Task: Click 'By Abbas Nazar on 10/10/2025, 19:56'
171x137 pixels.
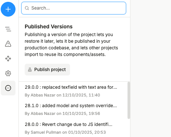Action: [x=62, y=113]
